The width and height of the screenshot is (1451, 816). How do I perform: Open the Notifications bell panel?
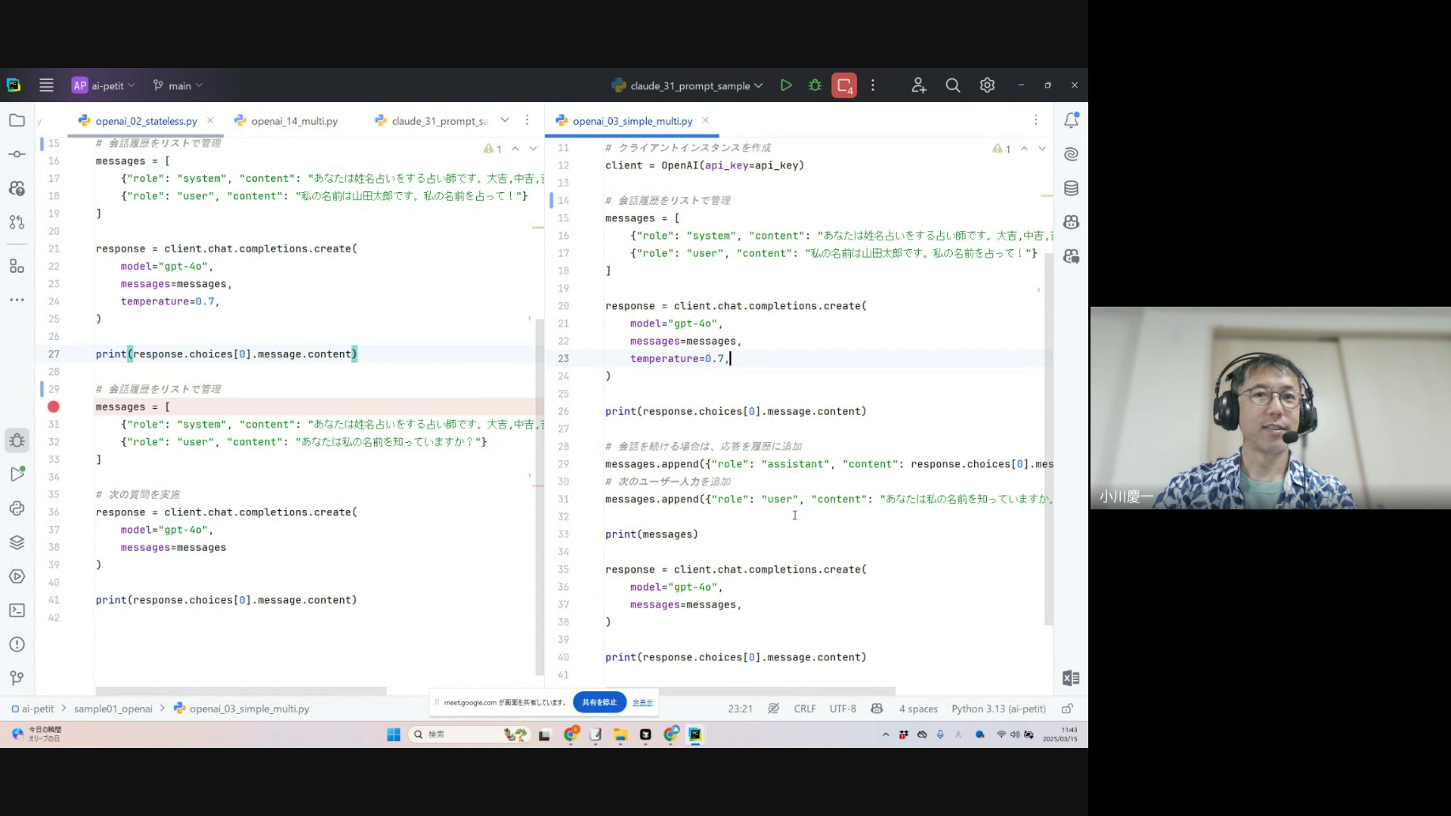click(x=1071, y=120)
